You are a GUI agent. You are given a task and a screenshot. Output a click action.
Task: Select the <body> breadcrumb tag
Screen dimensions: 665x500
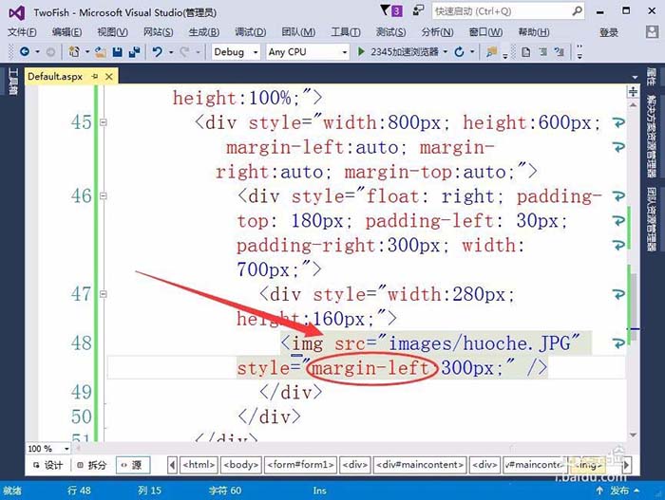241,465
